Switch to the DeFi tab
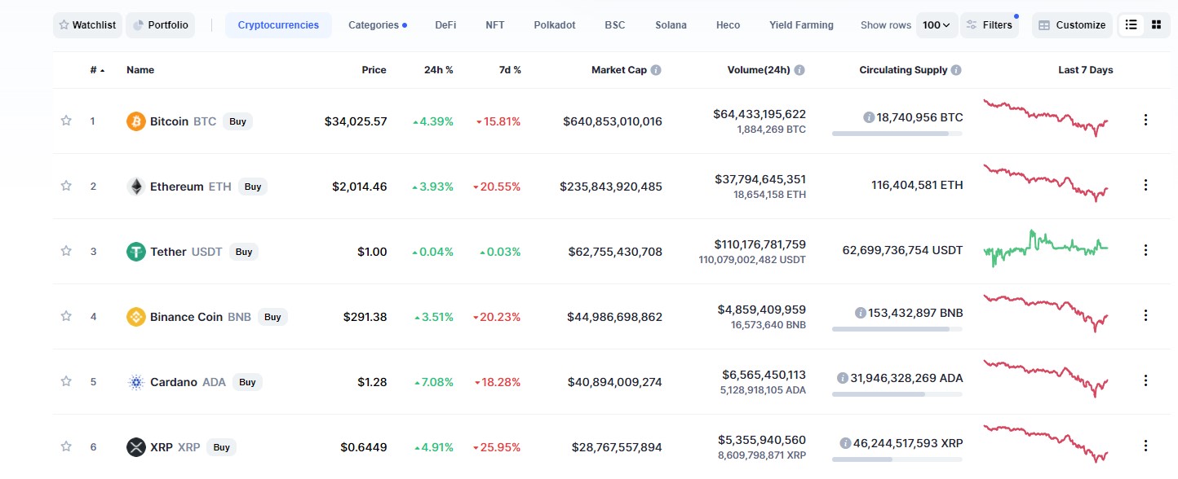The image size is (1178, 479). (x=445, y=25)
